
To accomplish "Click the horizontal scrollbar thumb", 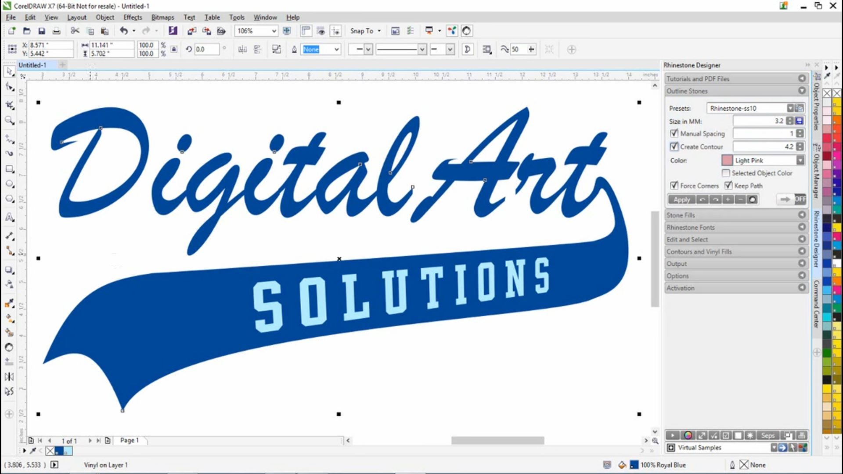I will point(497,440).
